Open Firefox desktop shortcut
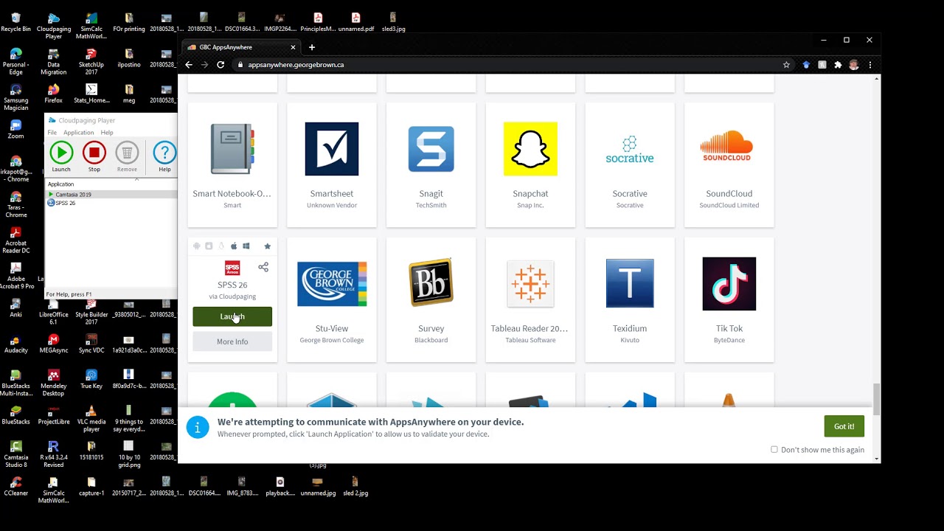This screenshot has width=944, height=531. (53, 93)
